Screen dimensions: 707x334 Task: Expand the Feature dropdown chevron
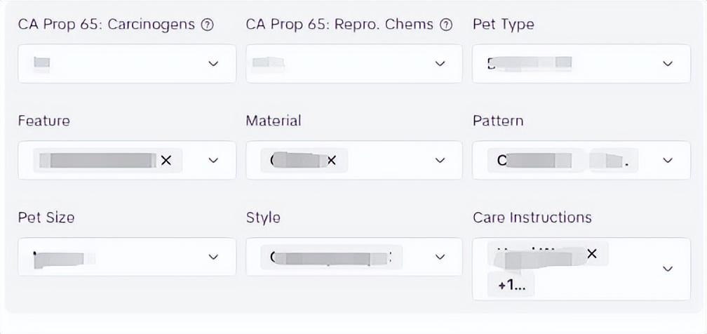click(x=213, y=160)
